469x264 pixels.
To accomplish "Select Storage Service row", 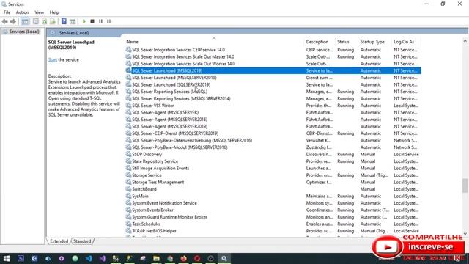I will [273, 175].
